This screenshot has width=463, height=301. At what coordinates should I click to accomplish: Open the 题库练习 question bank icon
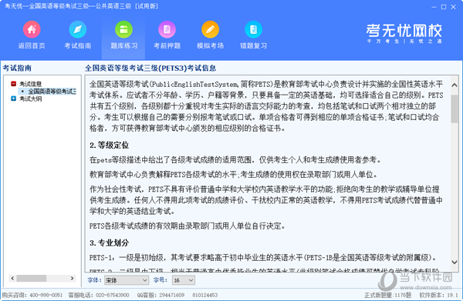click(x=123, y=29)
